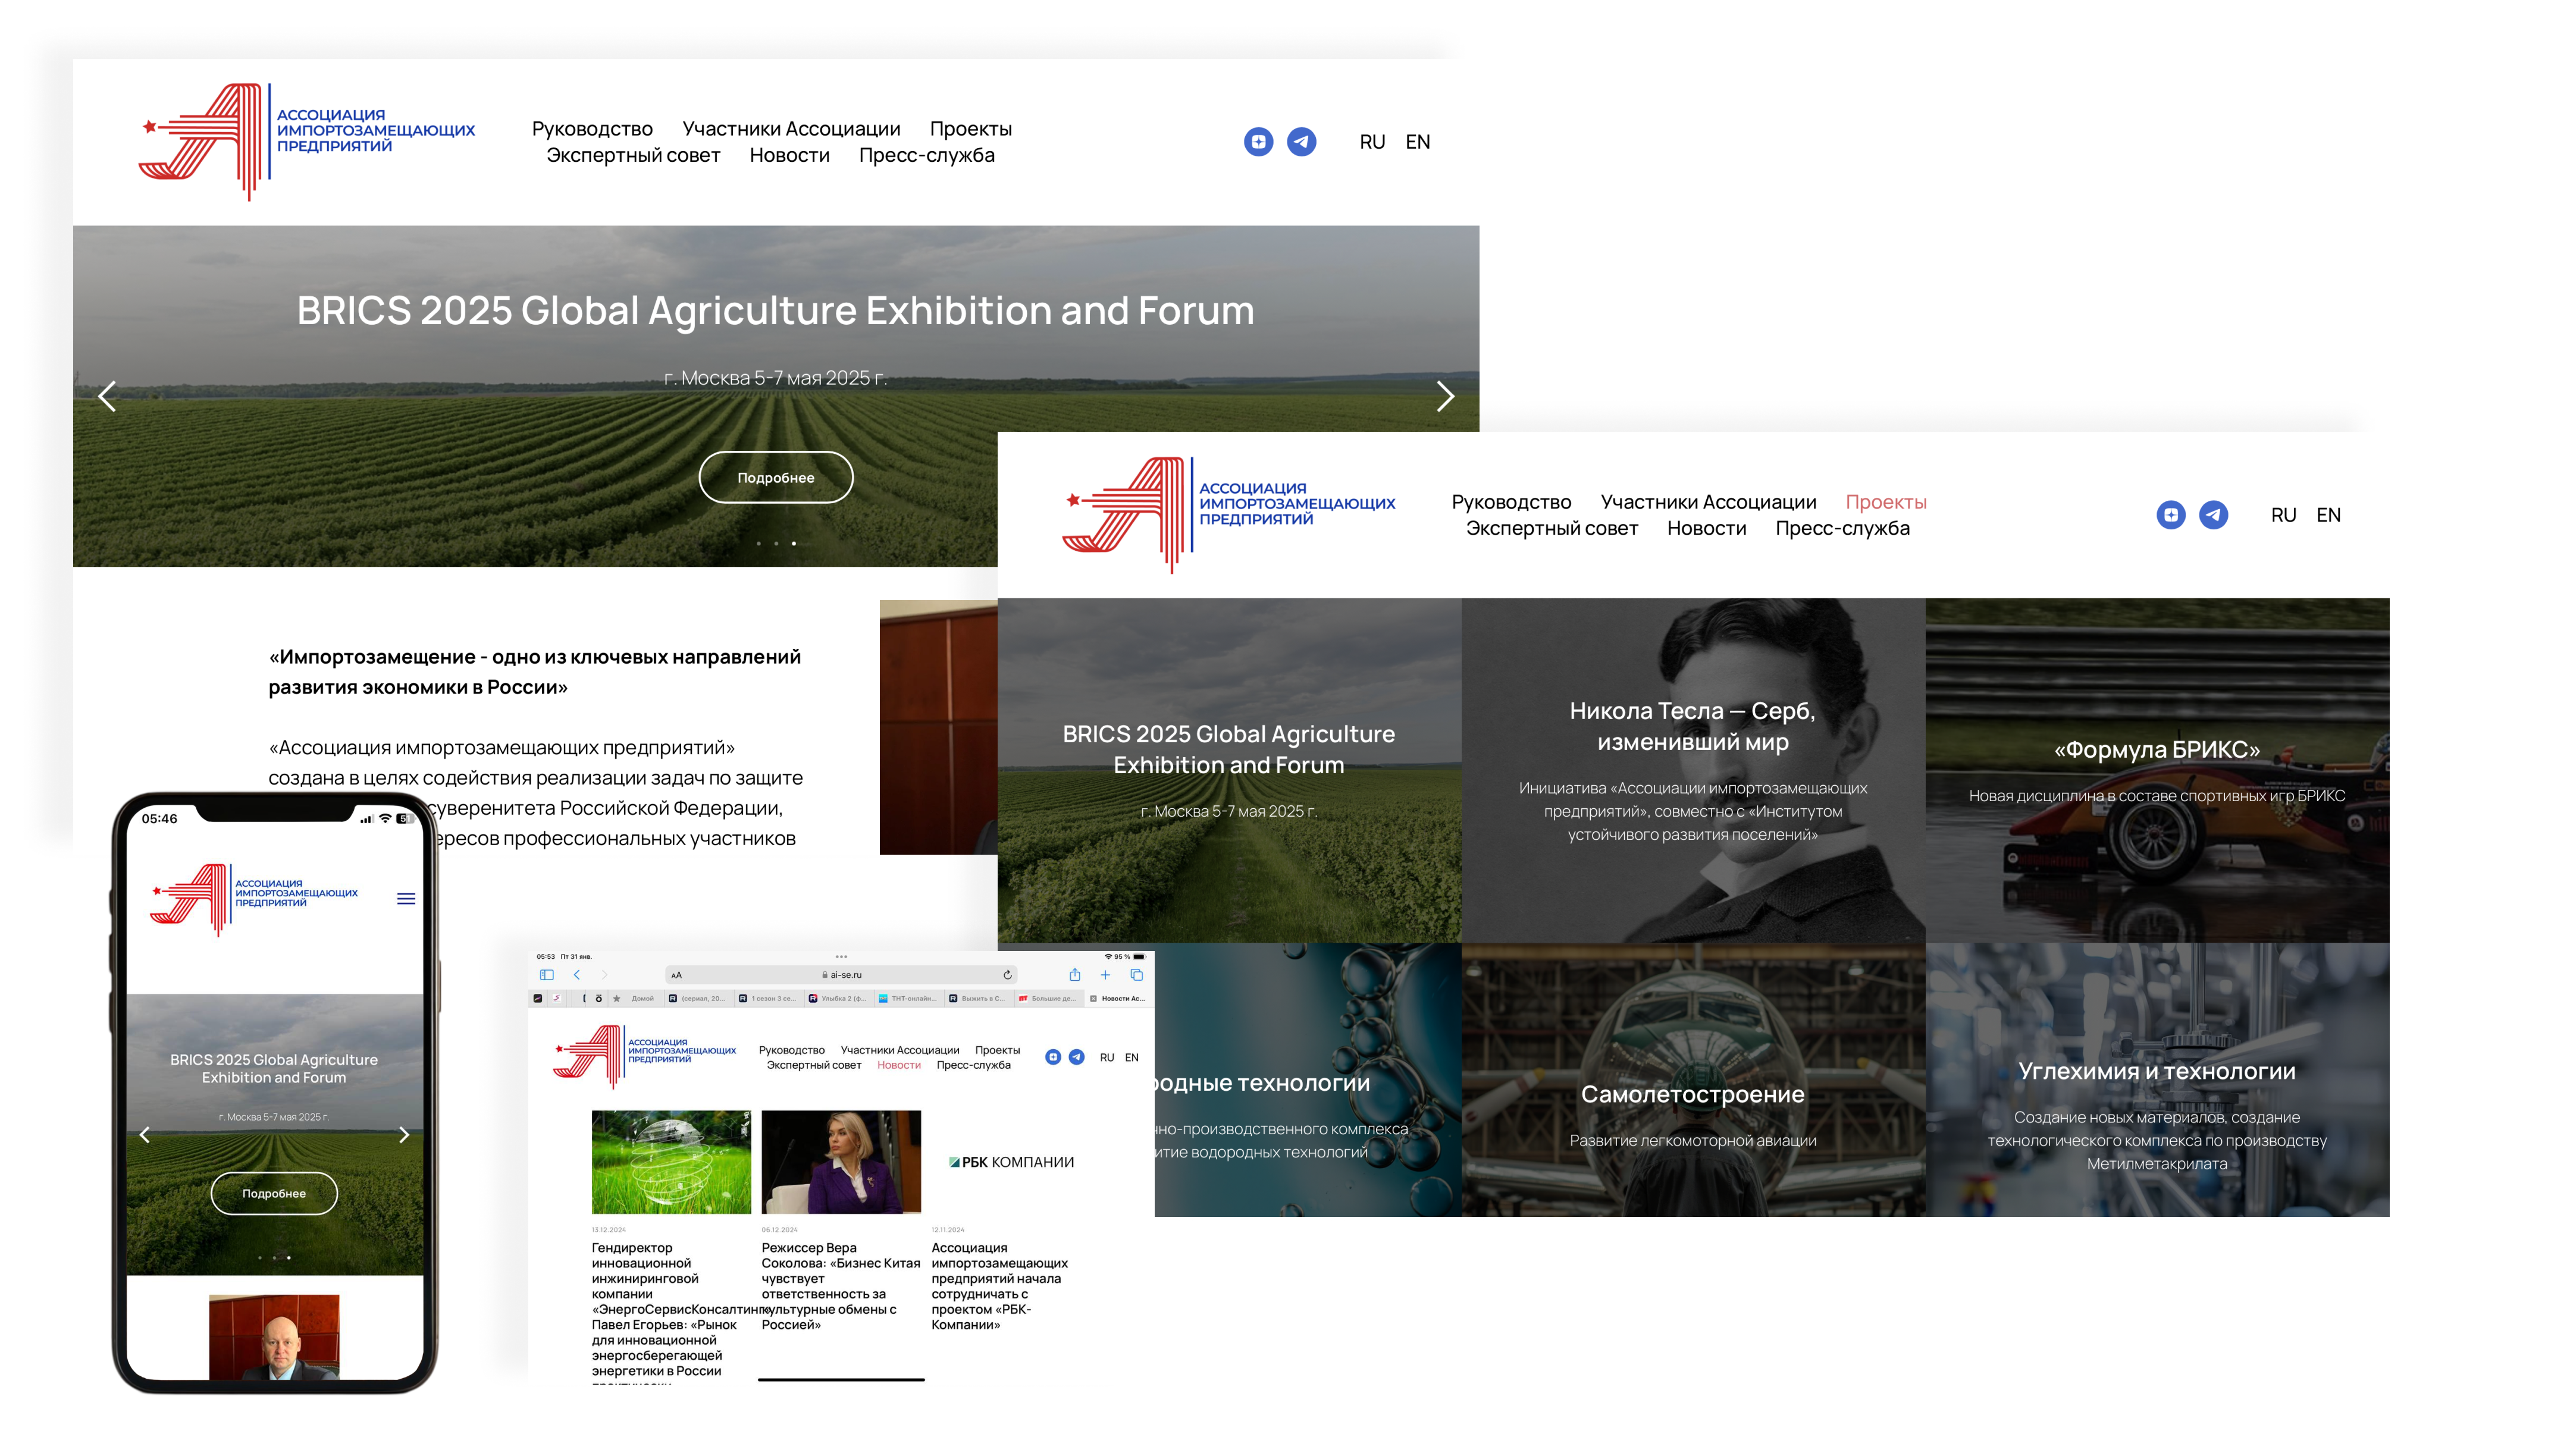Advance phone carousel with right chevron
The height and width of the screenshot is (1456, 2570).
coord(404,1135)
